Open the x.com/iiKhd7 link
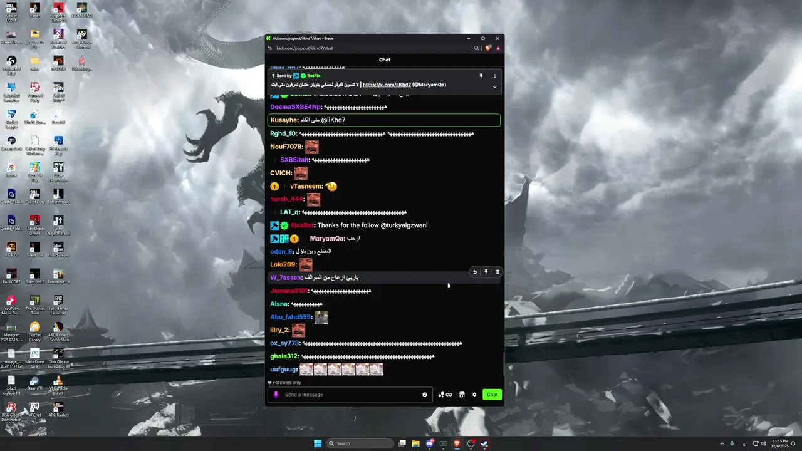This screenshot has height=451, width=802. point(387,85)
